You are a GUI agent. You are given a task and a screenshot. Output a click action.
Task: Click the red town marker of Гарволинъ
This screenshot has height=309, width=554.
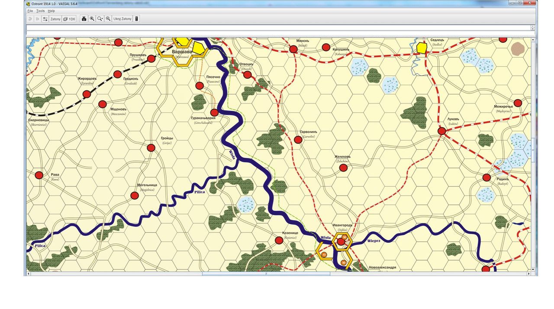[x=298, y=139]
